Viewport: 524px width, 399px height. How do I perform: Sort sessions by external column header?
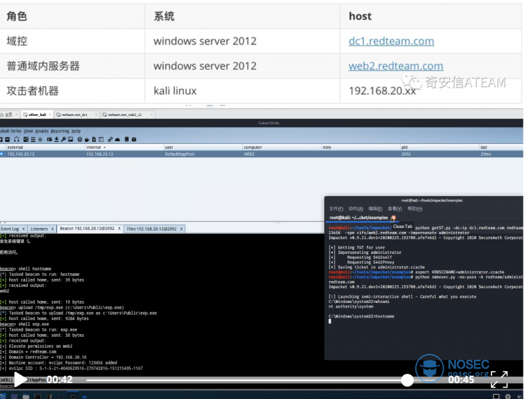[45, 147]
